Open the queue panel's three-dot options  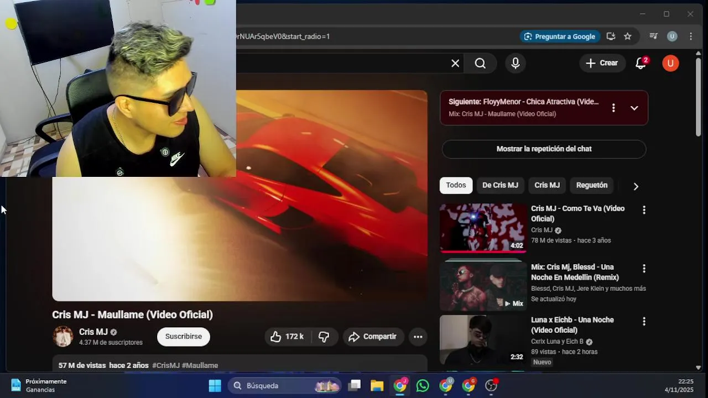pyautogui.click(x=613, y=108)
